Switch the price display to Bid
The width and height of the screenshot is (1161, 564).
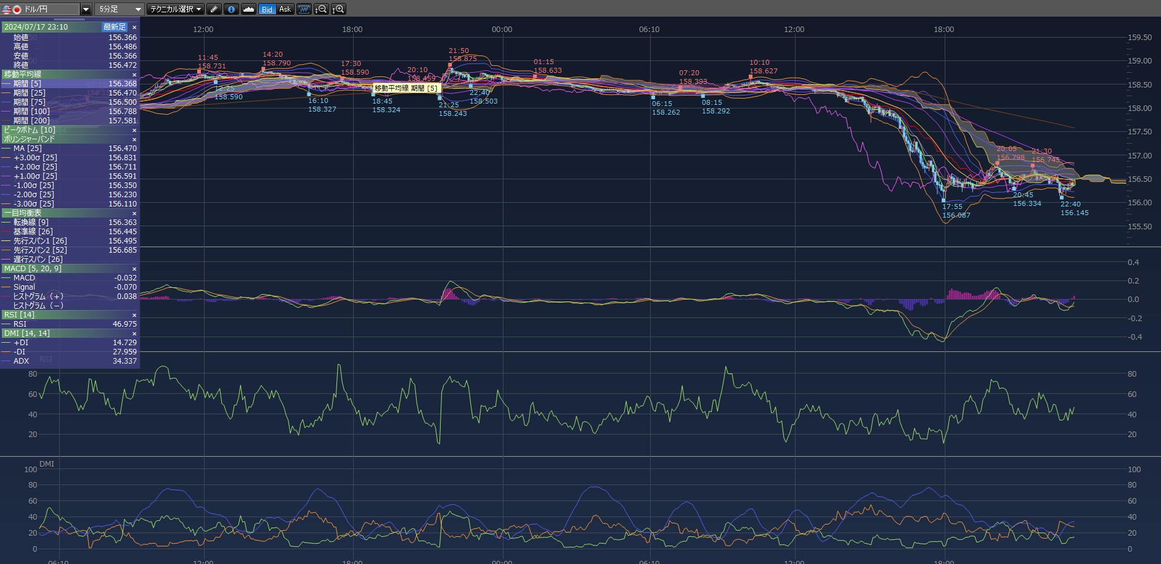coord(267,9)
